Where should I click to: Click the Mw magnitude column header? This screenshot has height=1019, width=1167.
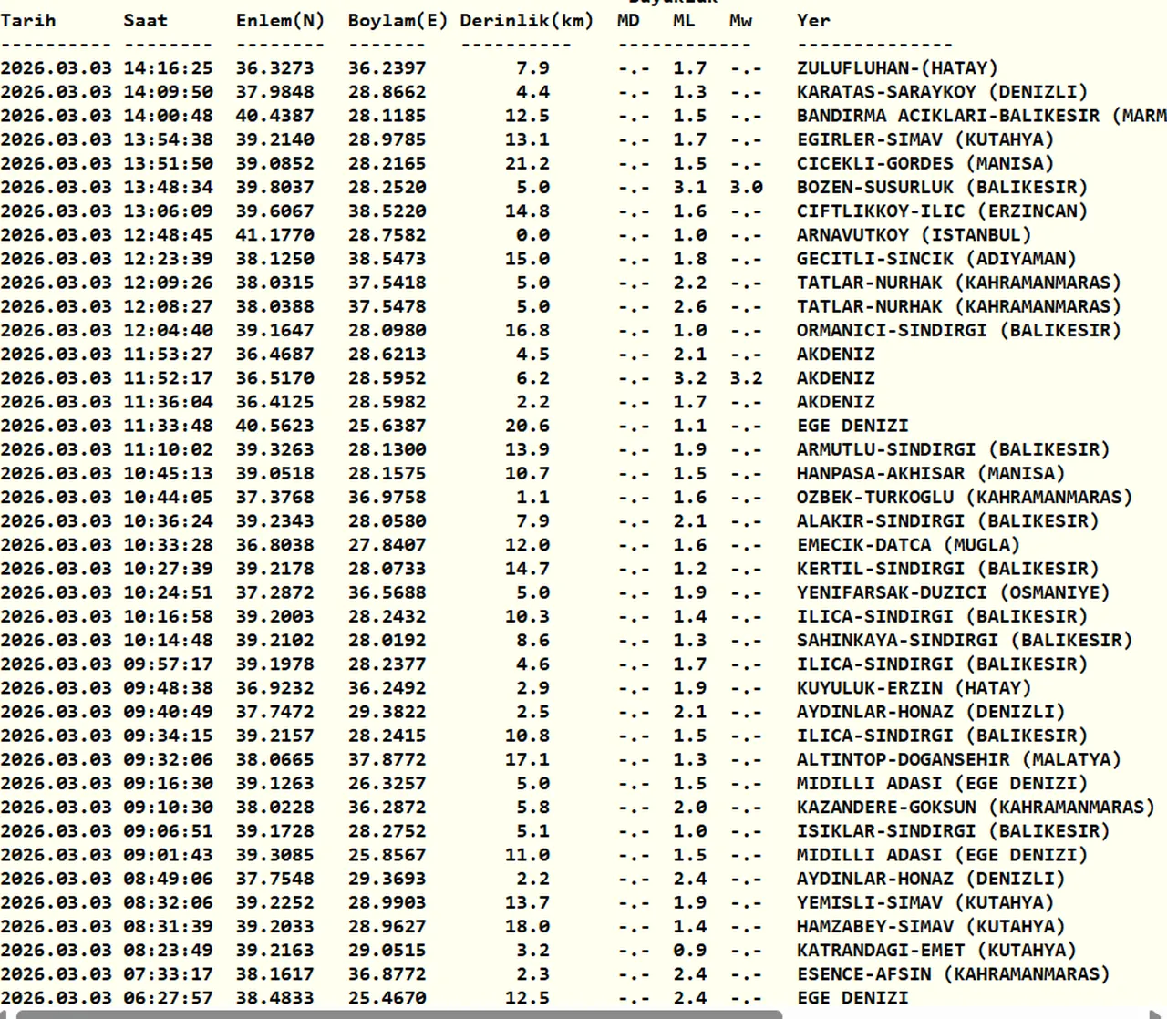pyautogui.click(x=740, y=20)
